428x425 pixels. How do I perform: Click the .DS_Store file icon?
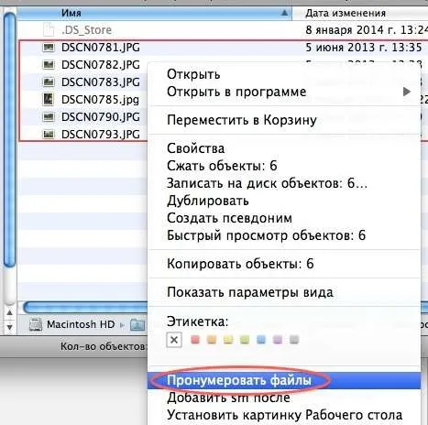point(49,30)
